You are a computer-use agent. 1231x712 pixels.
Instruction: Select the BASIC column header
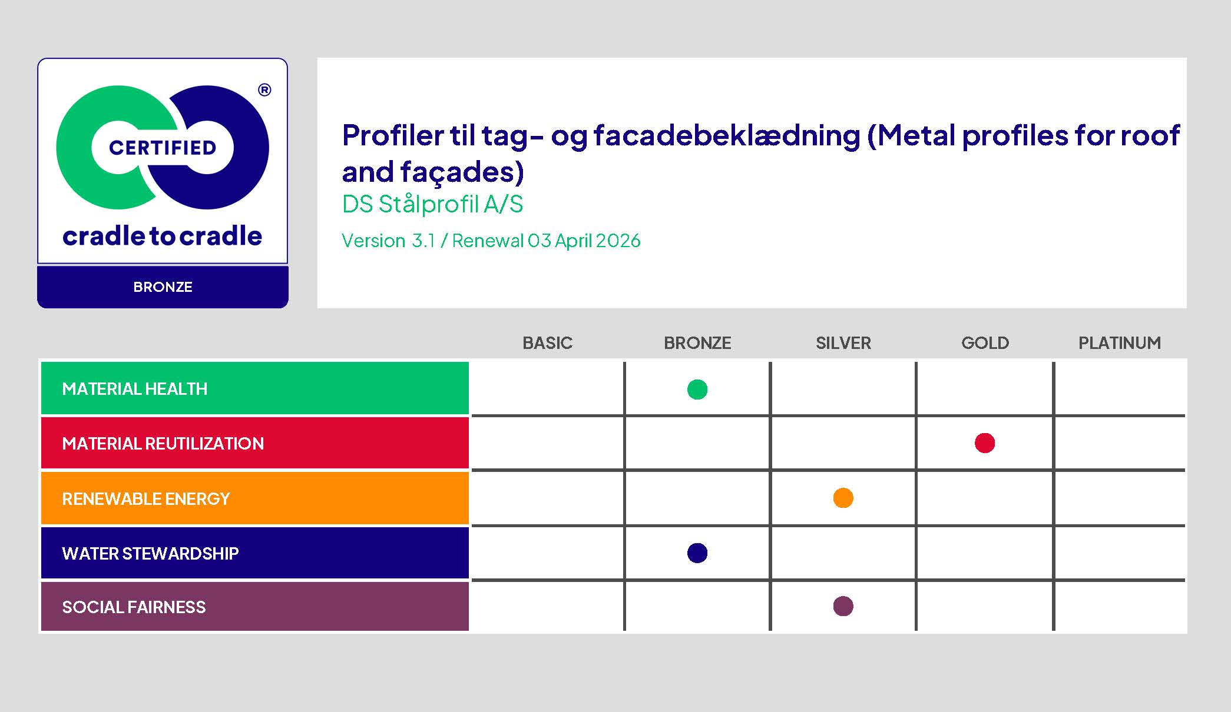[547, 343]
